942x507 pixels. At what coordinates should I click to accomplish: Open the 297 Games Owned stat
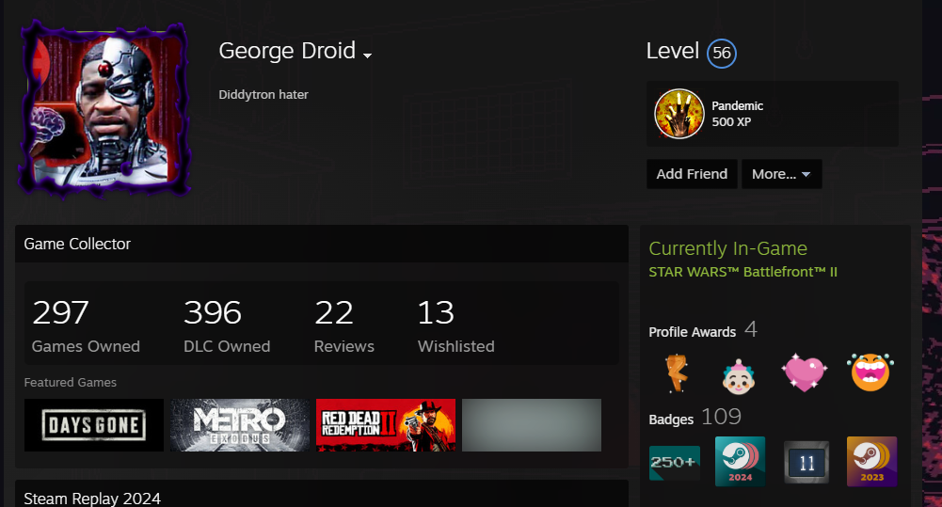click(86, 326)
